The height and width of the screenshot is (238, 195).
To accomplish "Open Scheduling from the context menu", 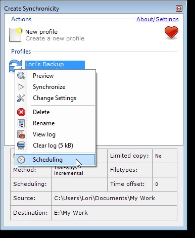I will pyautogui.click(x=56, y=160).
